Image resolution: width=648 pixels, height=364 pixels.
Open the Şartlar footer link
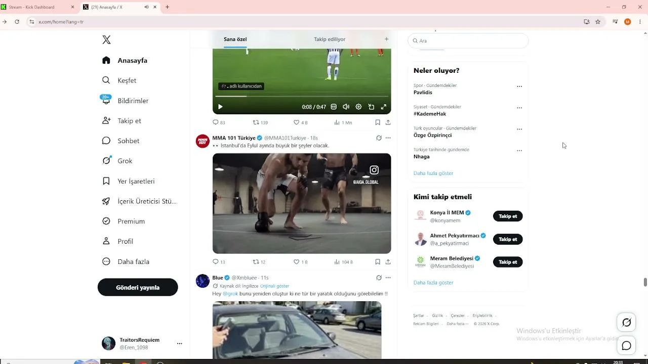pyautogui.click(x=419, y=315)
